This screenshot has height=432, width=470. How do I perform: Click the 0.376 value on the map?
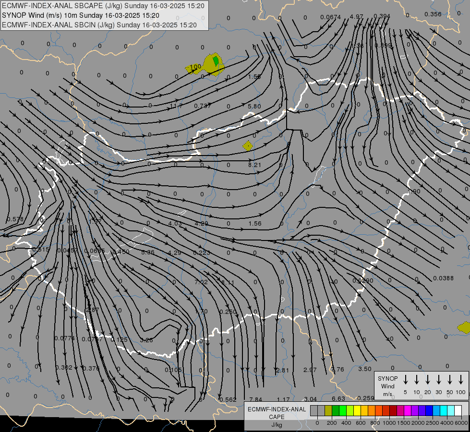point(91,369)
